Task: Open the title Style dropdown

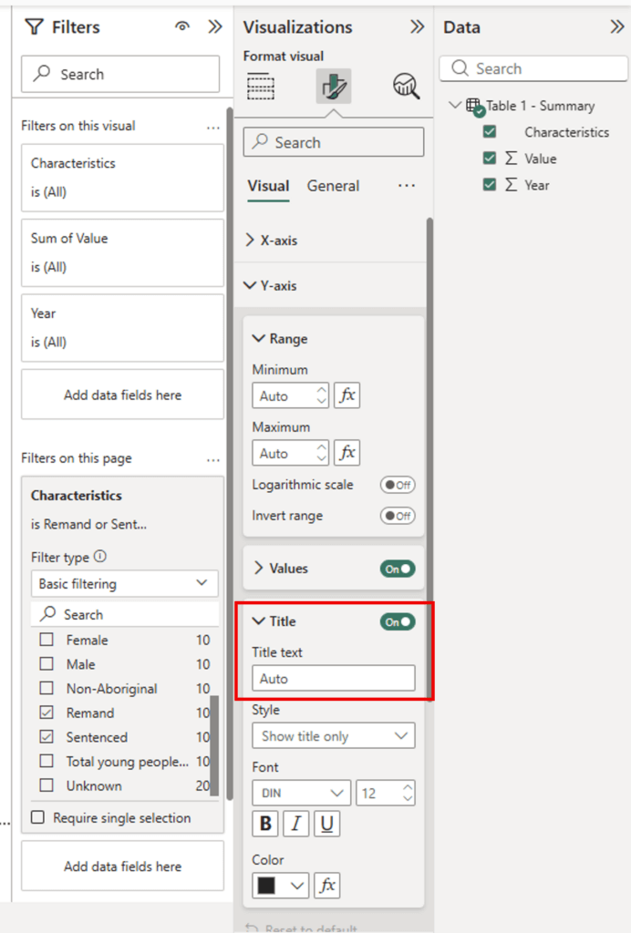Action: click(333, 736)
